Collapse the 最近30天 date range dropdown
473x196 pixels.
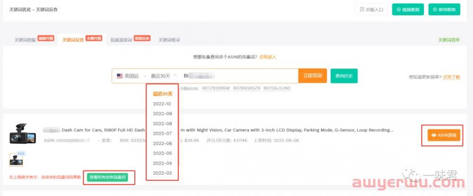tap(164, 76)
